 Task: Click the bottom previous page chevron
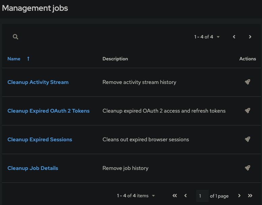pos(185,196)
